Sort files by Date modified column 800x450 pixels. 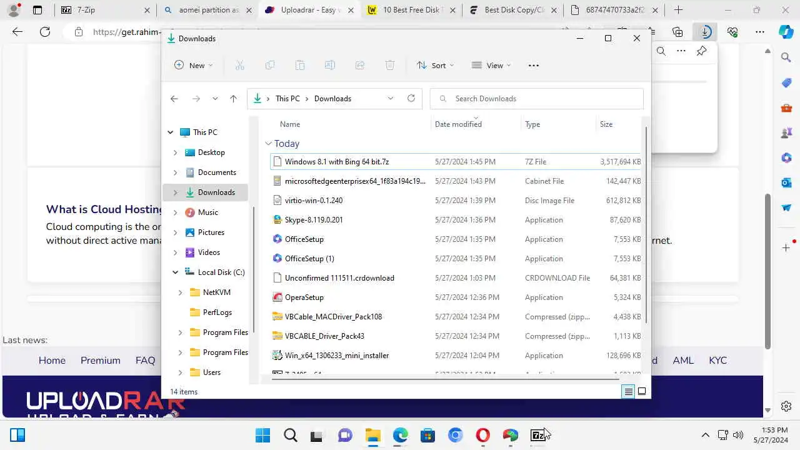pos(458,124)
